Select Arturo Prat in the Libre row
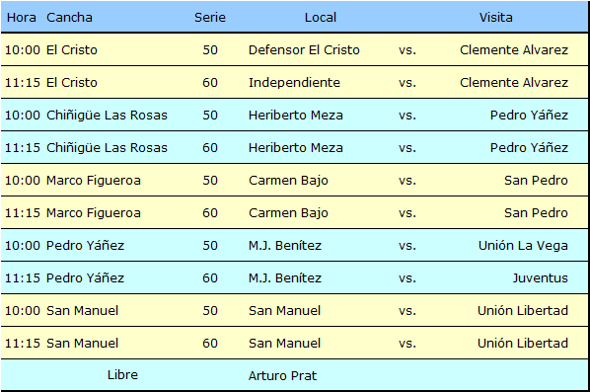 [282, 375]
